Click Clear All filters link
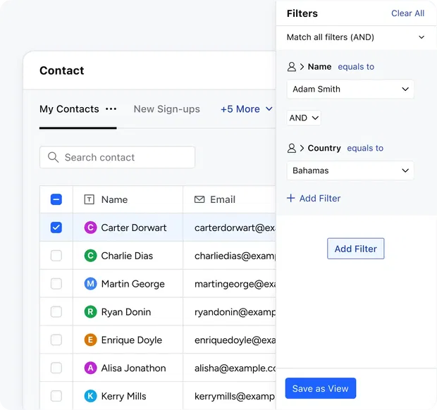Viewport: 437px width, 410px height. point(407,13)
